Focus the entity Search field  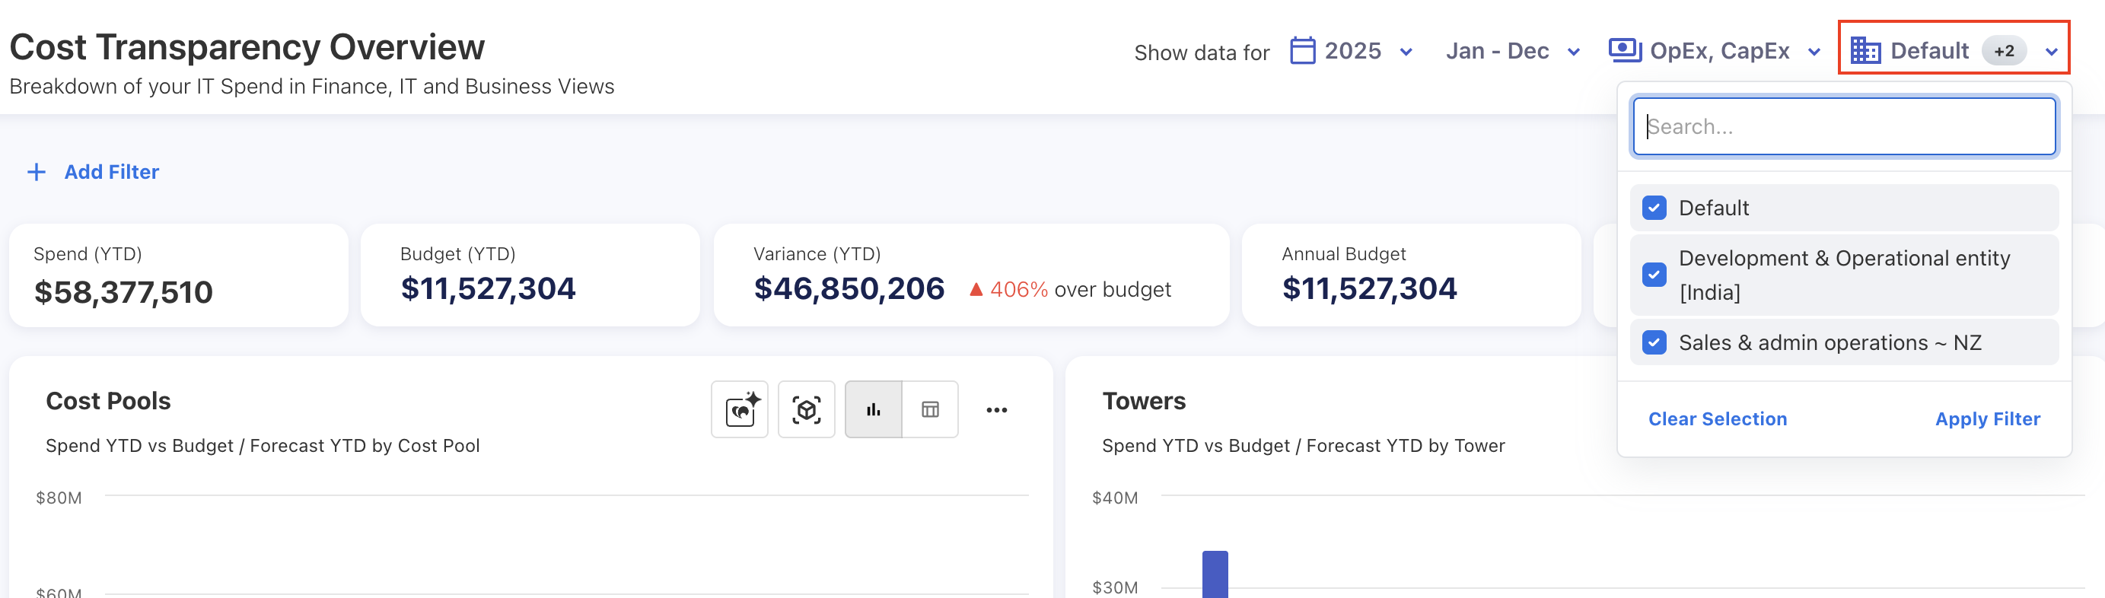pos(1843,126)
